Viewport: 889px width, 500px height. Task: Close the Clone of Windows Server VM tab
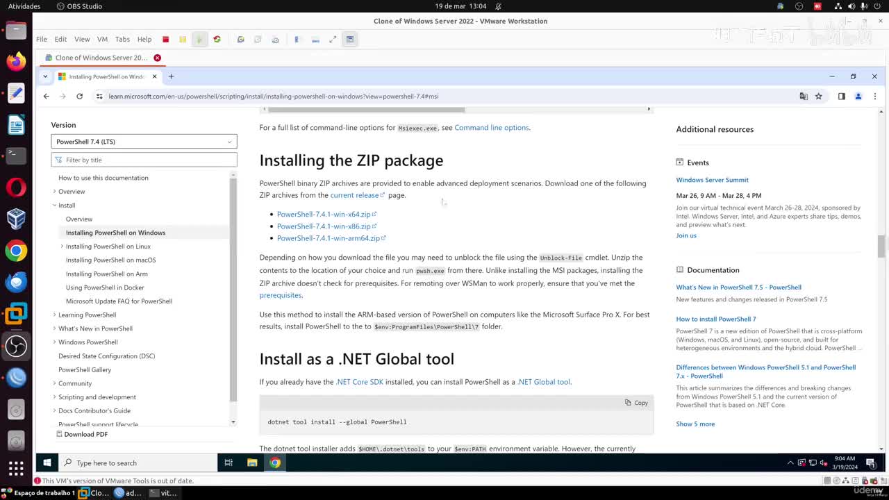point(157,58)
